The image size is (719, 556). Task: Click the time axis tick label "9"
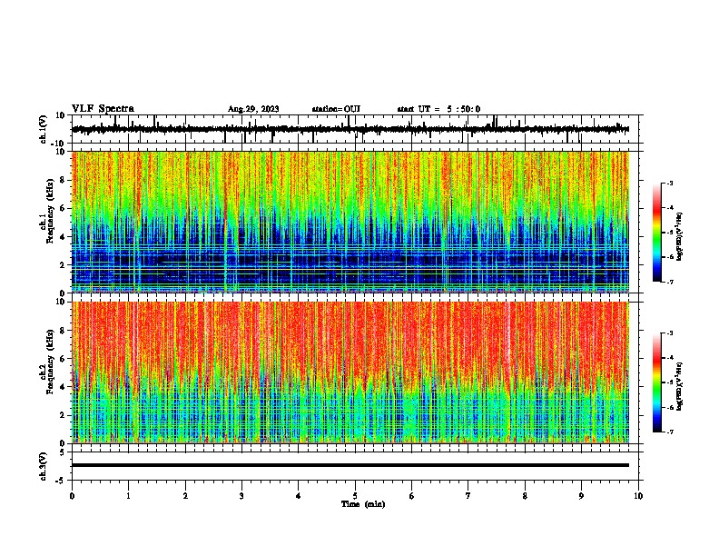(x=581, y=496)
